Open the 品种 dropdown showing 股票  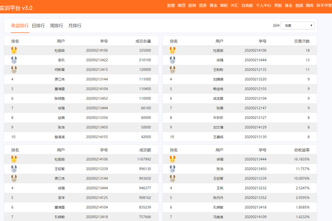pyautogui.click(x=297, y=26)
